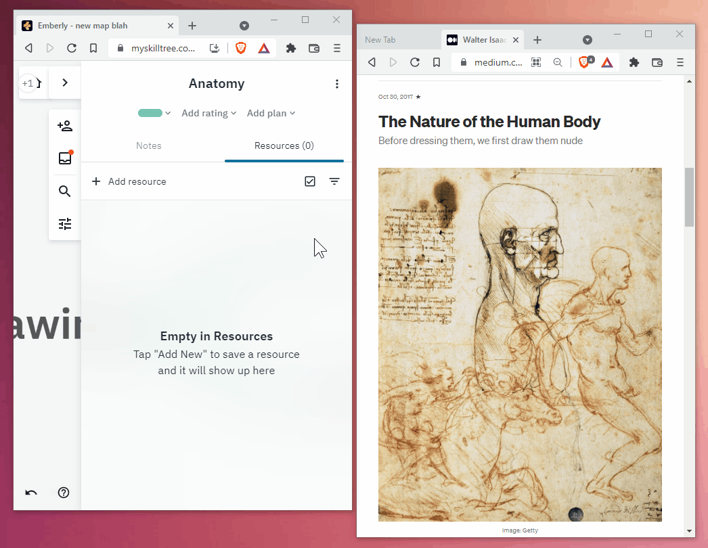The width and height of the screenshot is (708, 548).
Task: Close the Emberly browser tab
Action: click(170, 26)
